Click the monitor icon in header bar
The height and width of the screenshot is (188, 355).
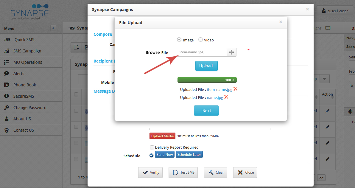pyautogui.click(x=328, y=28)
